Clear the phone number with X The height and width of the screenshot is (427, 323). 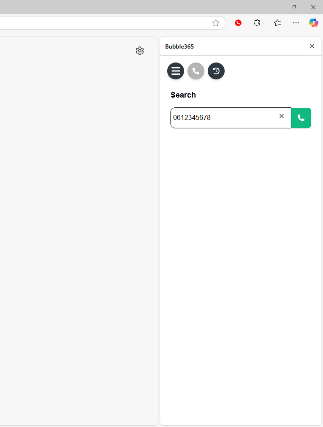282,117
